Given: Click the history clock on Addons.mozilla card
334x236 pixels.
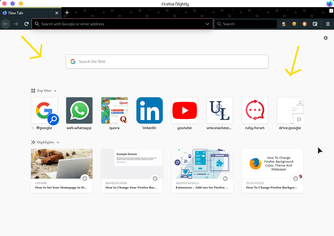Looking at the screenshot, I should click(225, 179).
